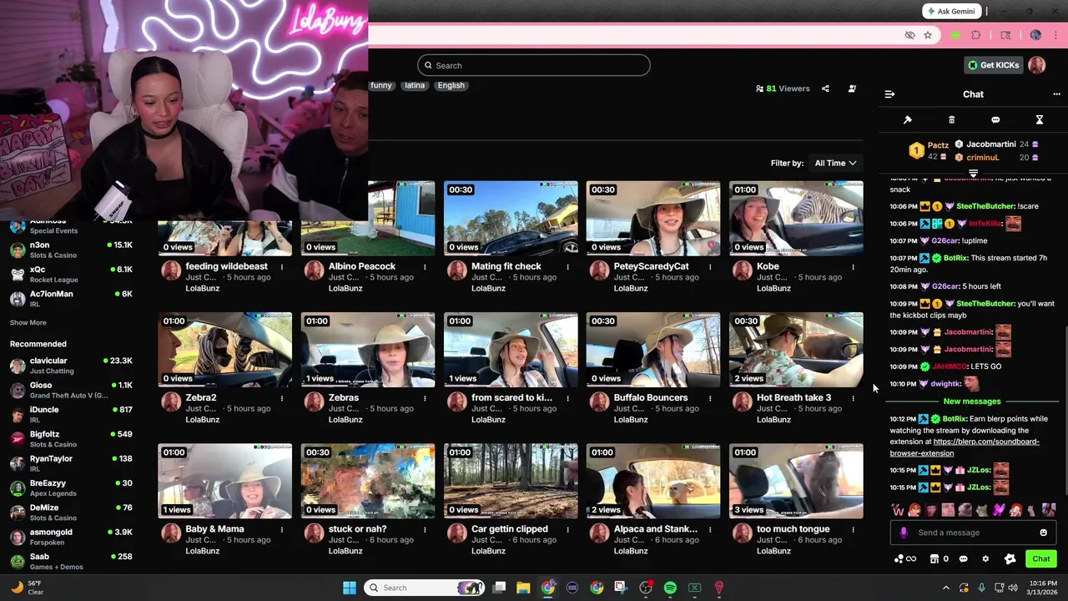Open options menu for Albino Peacock clip

(425, 267)
